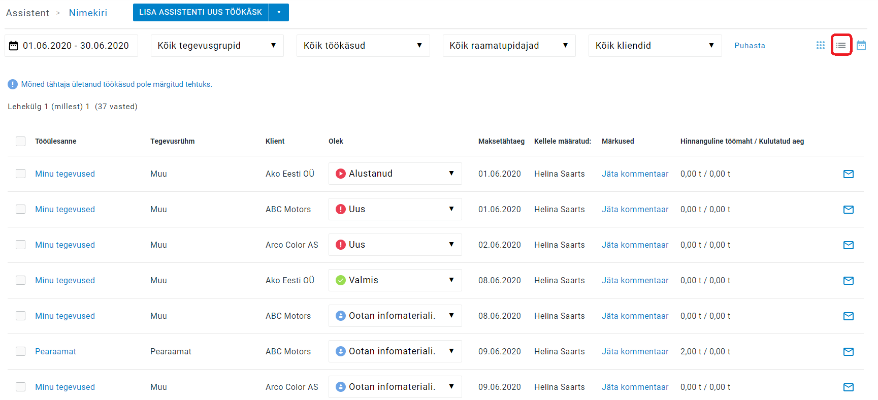Open Uus status dropdown for ABC Motors
The image size is (878, 400).
click(x=395, y=209)
